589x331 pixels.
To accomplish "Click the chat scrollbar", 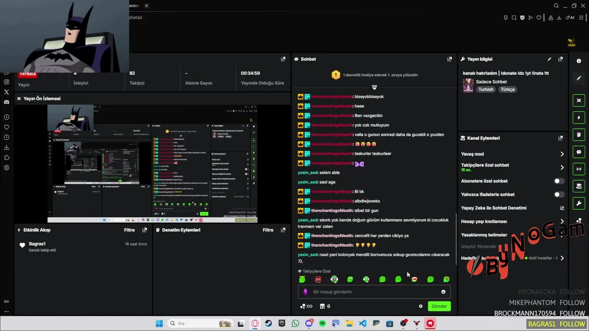I will point(456,239).
